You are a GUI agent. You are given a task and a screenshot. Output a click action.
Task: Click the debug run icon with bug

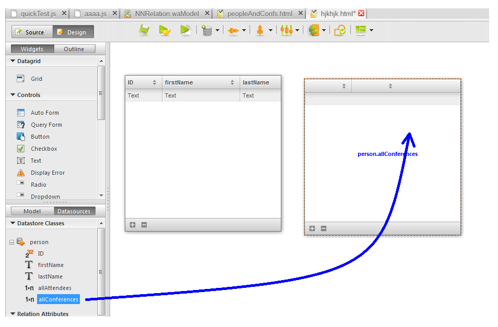(x=164, y=31)
